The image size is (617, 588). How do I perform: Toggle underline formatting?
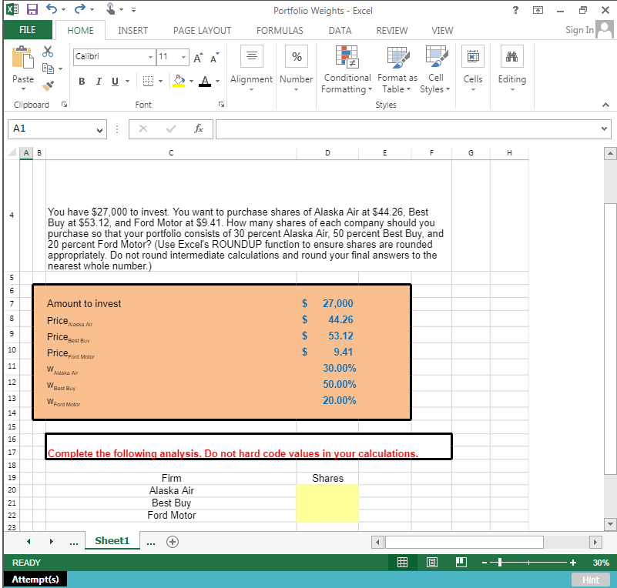click(x=113, y=81)
